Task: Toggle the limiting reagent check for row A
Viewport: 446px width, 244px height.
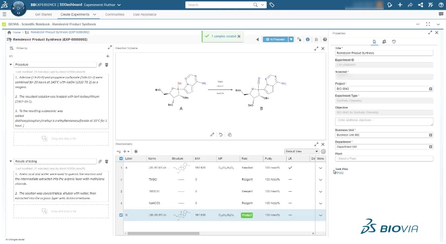Action: click(290, 168)
